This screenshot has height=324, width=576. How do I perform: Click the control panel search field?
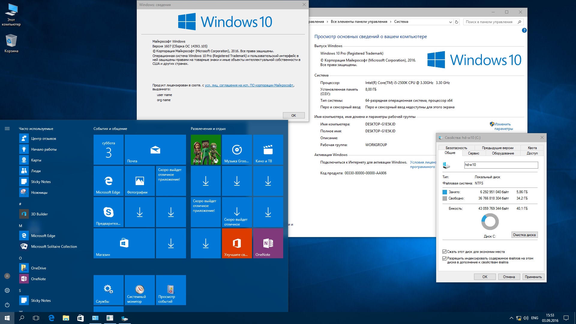tap(490, 22)
